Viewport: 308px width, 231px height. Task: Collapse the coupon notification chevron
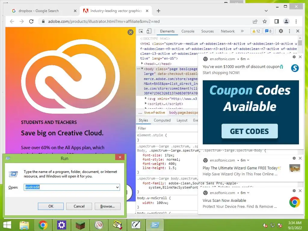tap(248, 59)
